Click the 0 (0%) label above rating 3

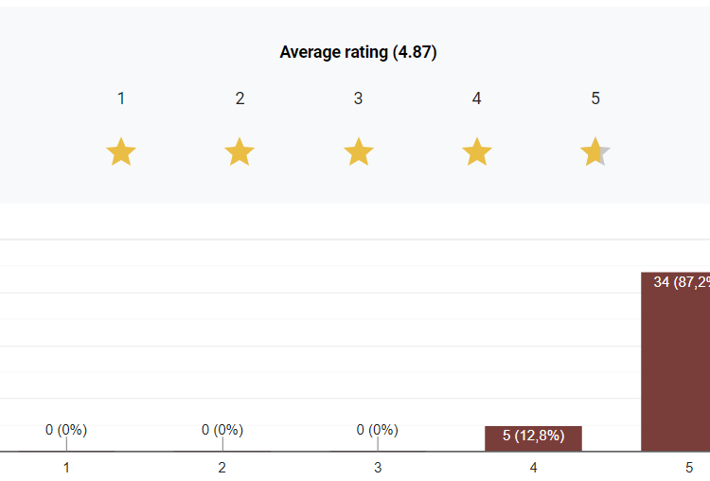(378, 430)
